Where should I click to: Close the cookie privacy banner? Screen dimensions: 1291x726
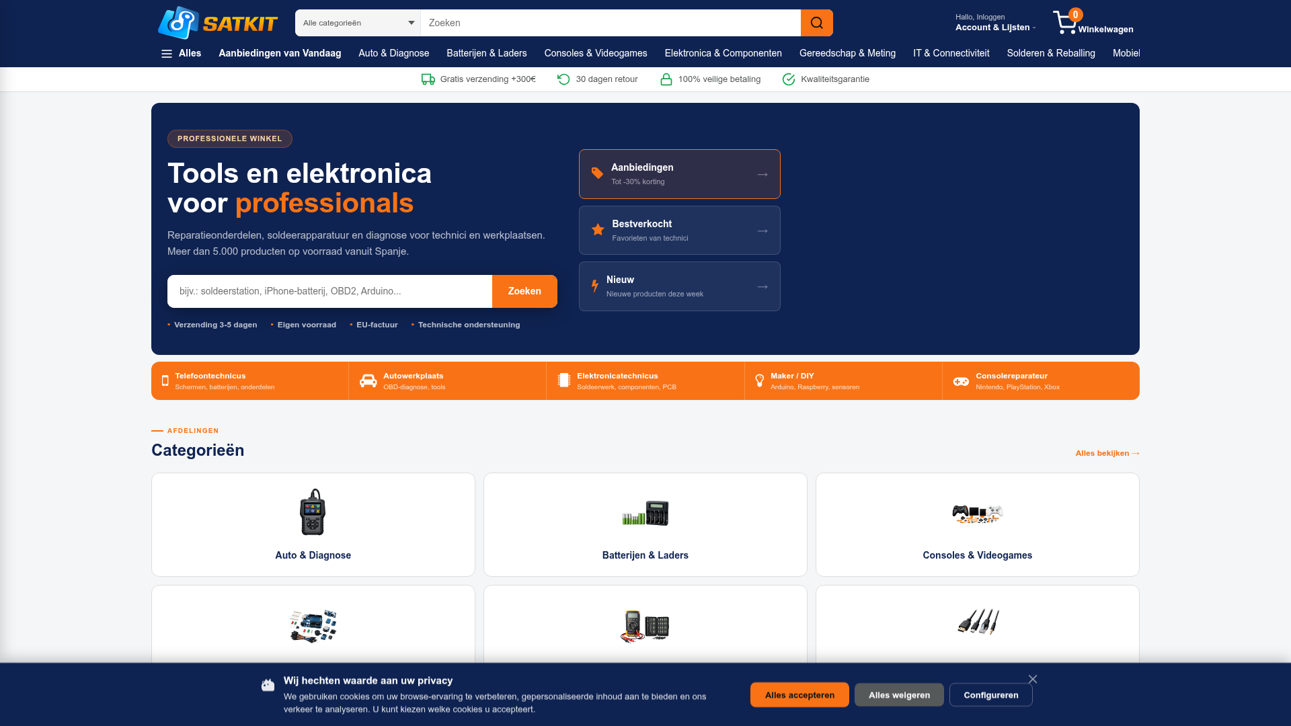(1033, 680)
